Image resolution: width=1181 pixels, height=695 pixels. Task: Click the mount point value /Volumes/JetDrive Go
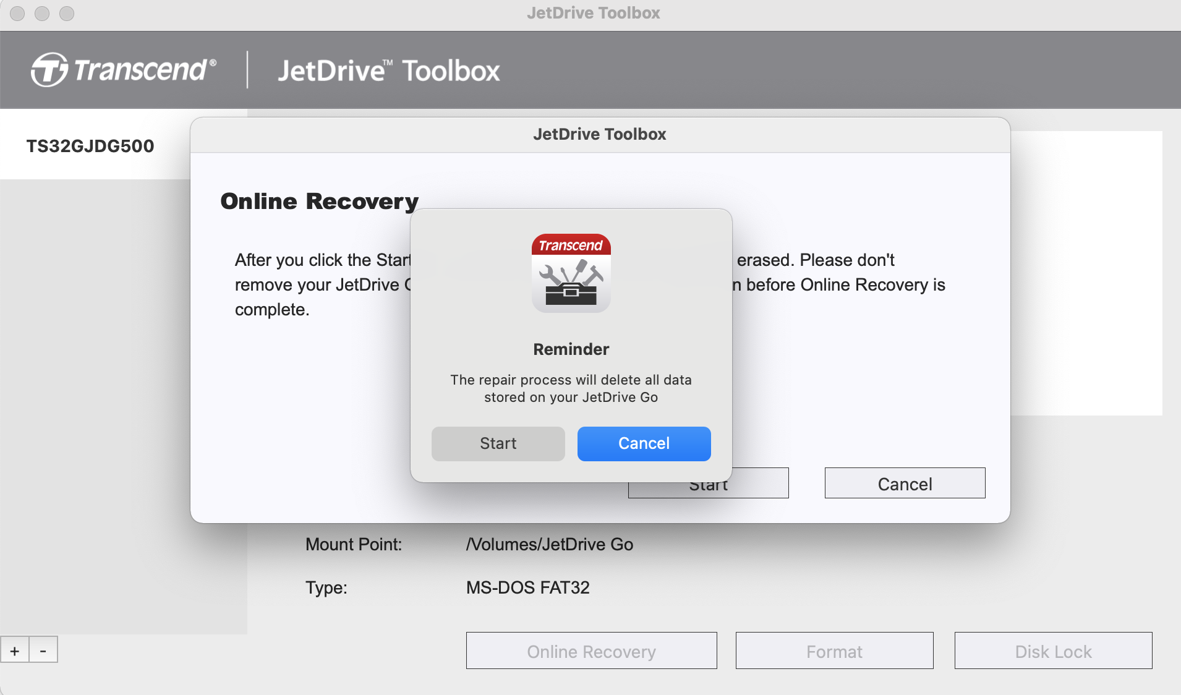tap(550, 544)
